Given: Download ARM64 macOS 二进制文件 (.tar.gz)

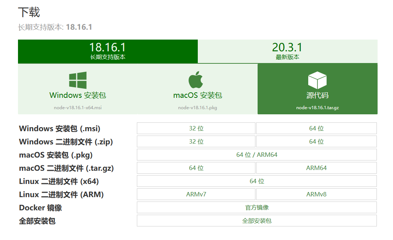Looking at the screenshot, I should point(316,168).
